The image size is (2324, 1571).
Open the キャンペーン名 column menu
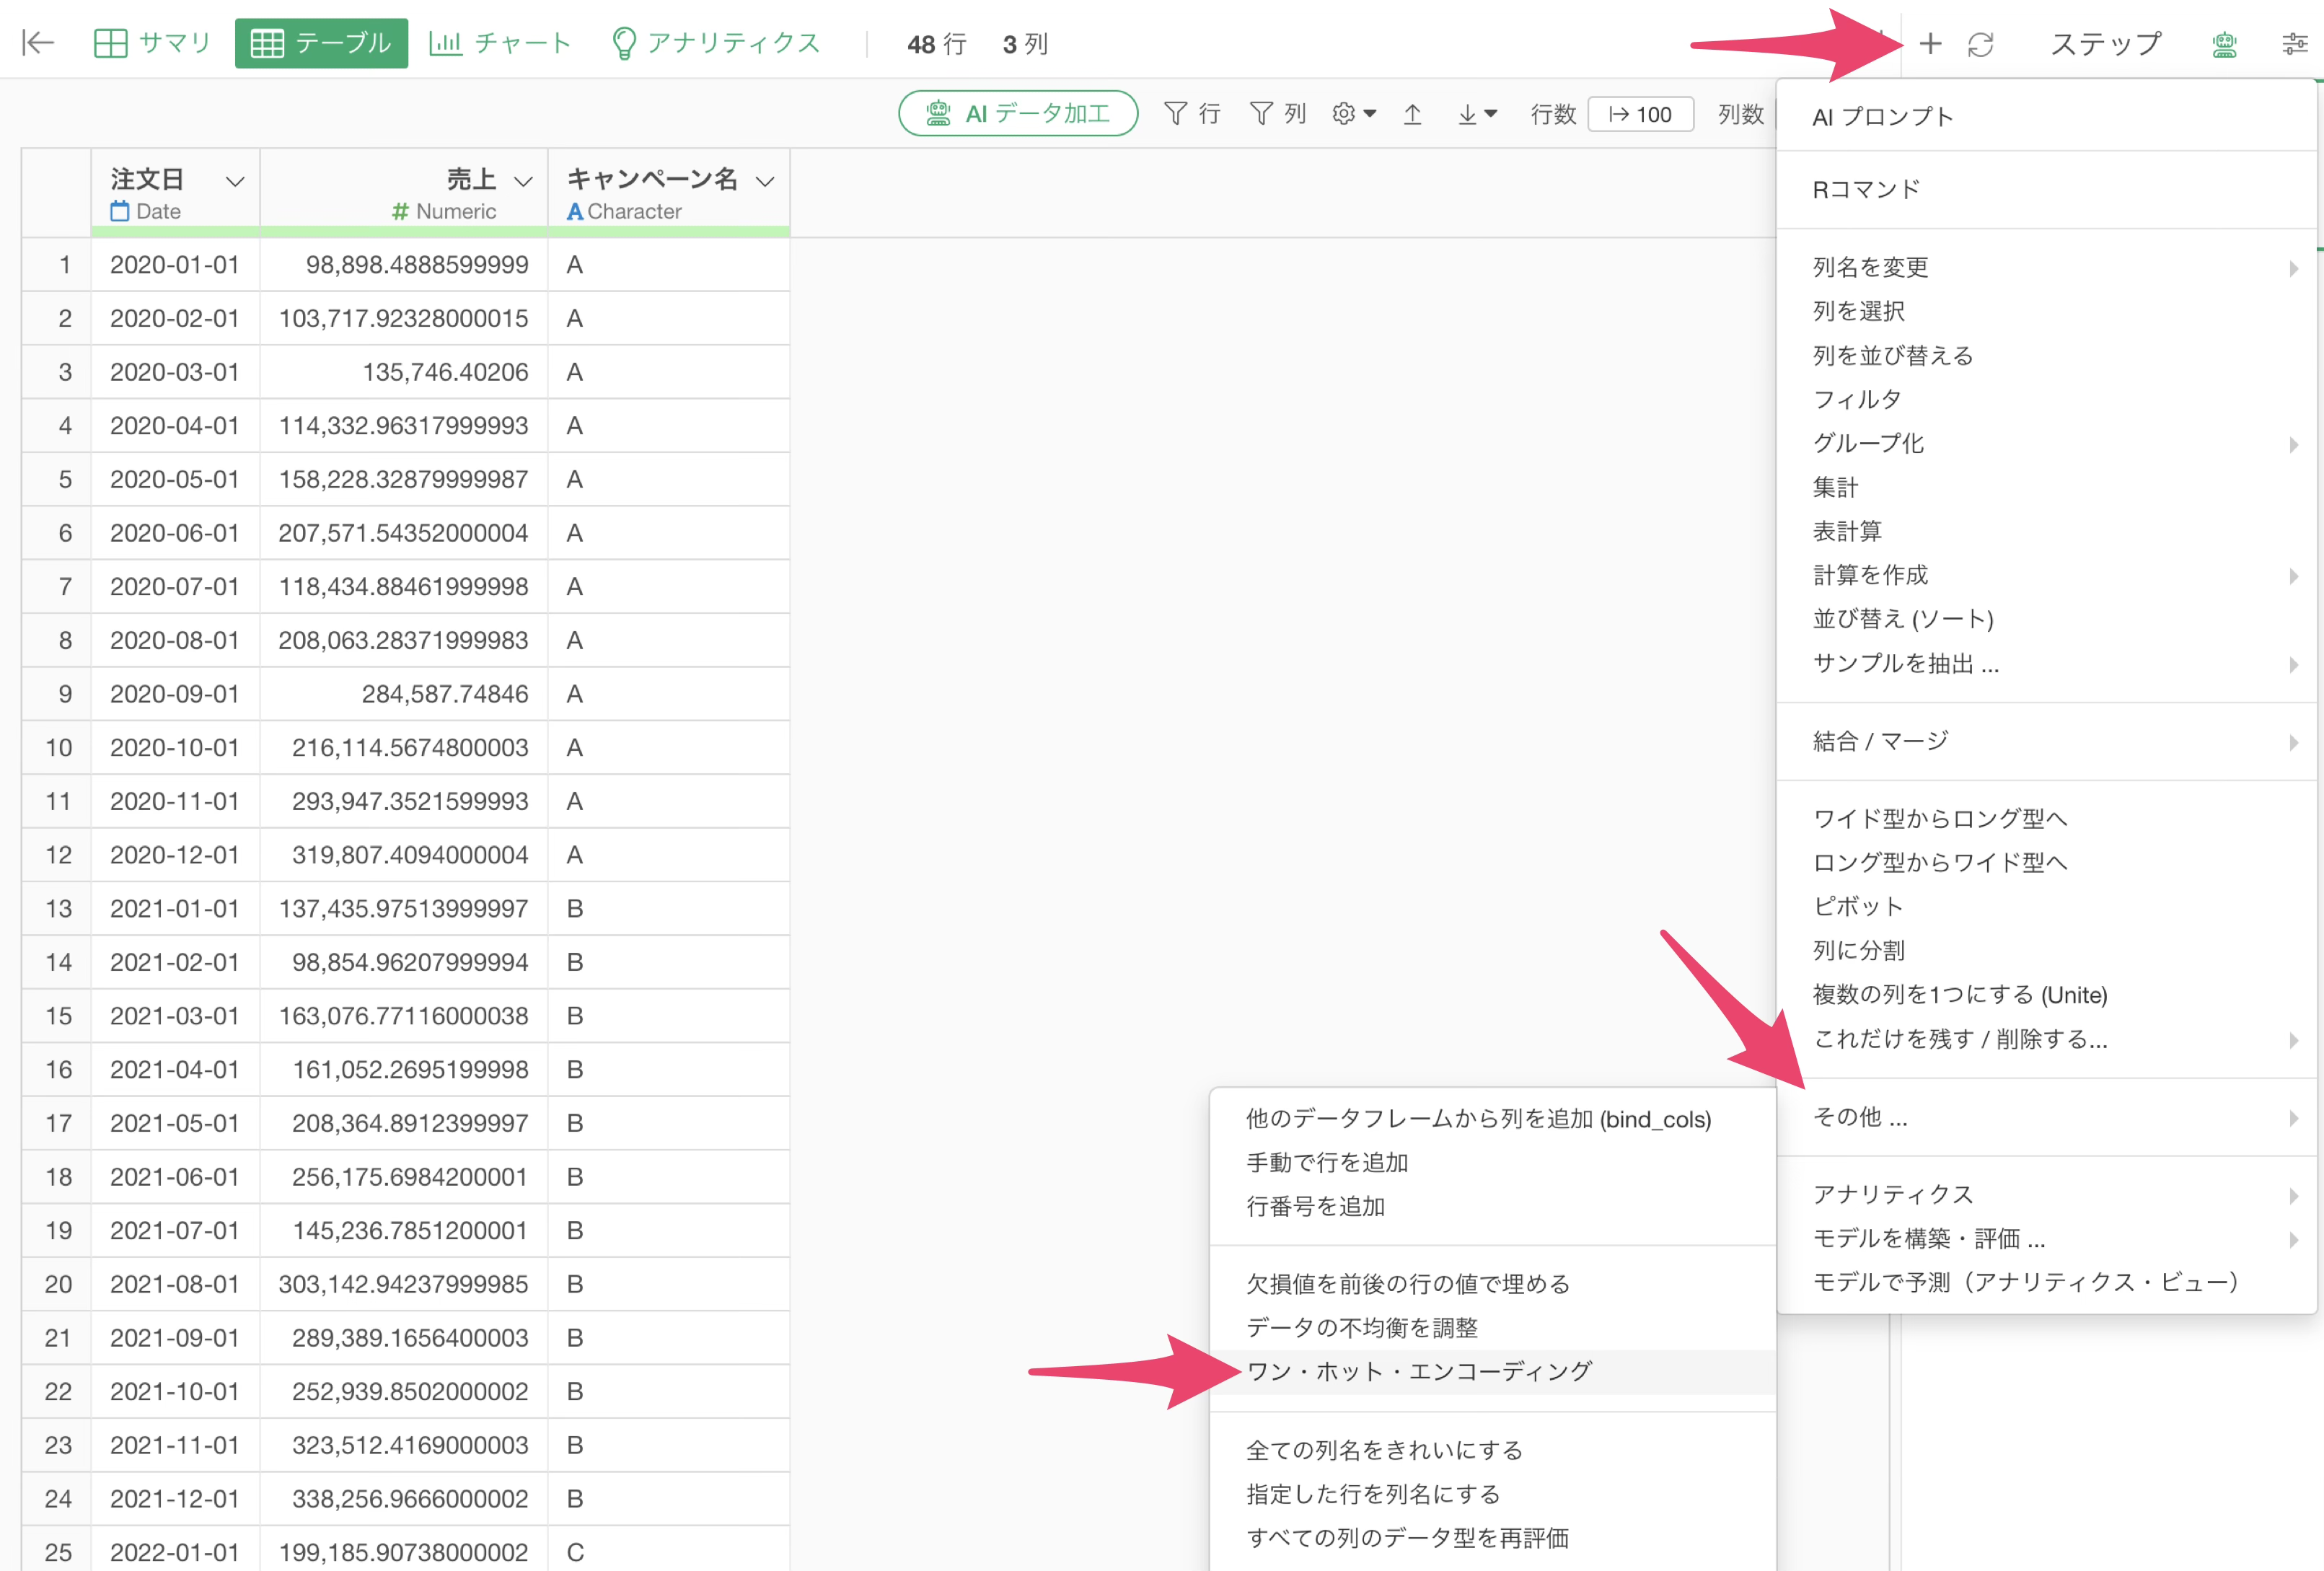tap(765, 181)
